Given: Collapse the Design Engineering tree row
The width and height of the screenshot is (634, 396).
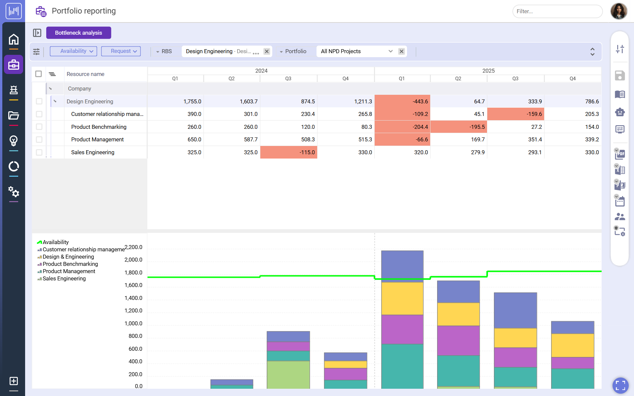Looking at the screenshot, I should pyautogui.click(x=56, y=101).
